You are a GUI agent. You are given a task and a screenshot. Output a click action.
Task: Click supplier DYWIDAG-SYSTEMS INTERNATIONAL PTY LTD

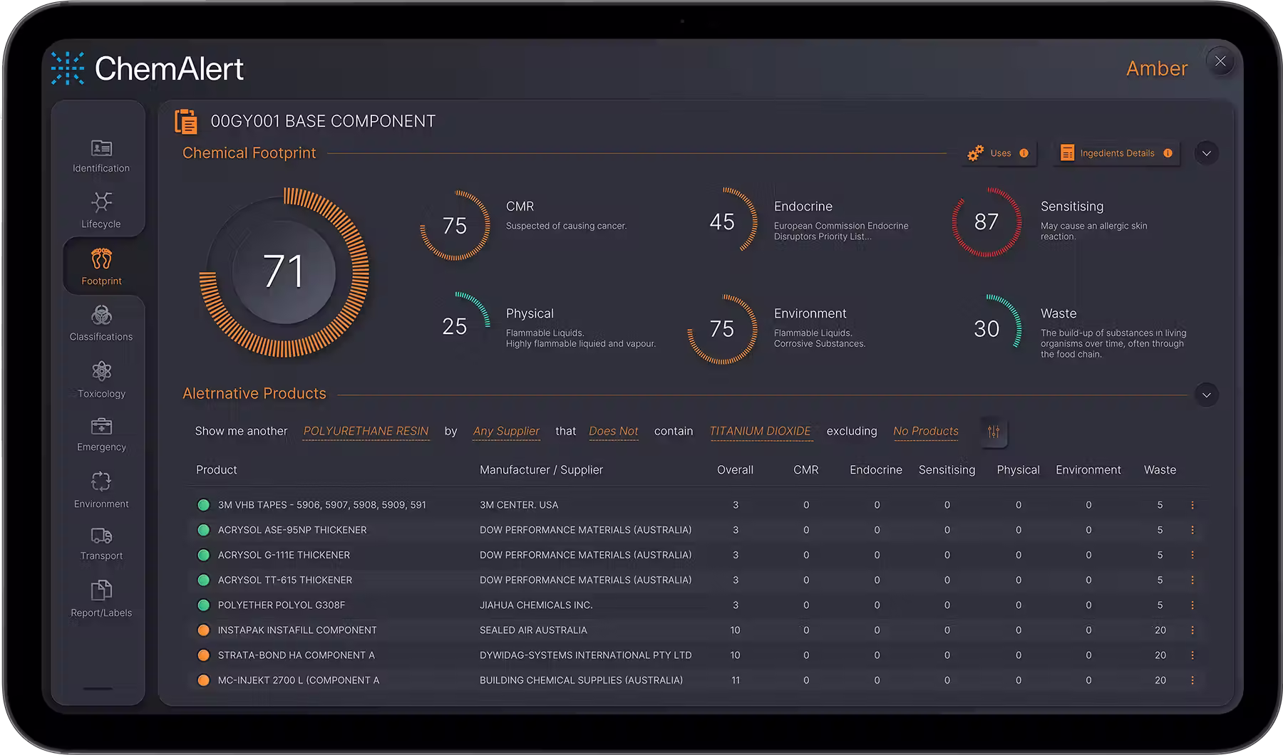pyautogui.click(x=585, y=655)
